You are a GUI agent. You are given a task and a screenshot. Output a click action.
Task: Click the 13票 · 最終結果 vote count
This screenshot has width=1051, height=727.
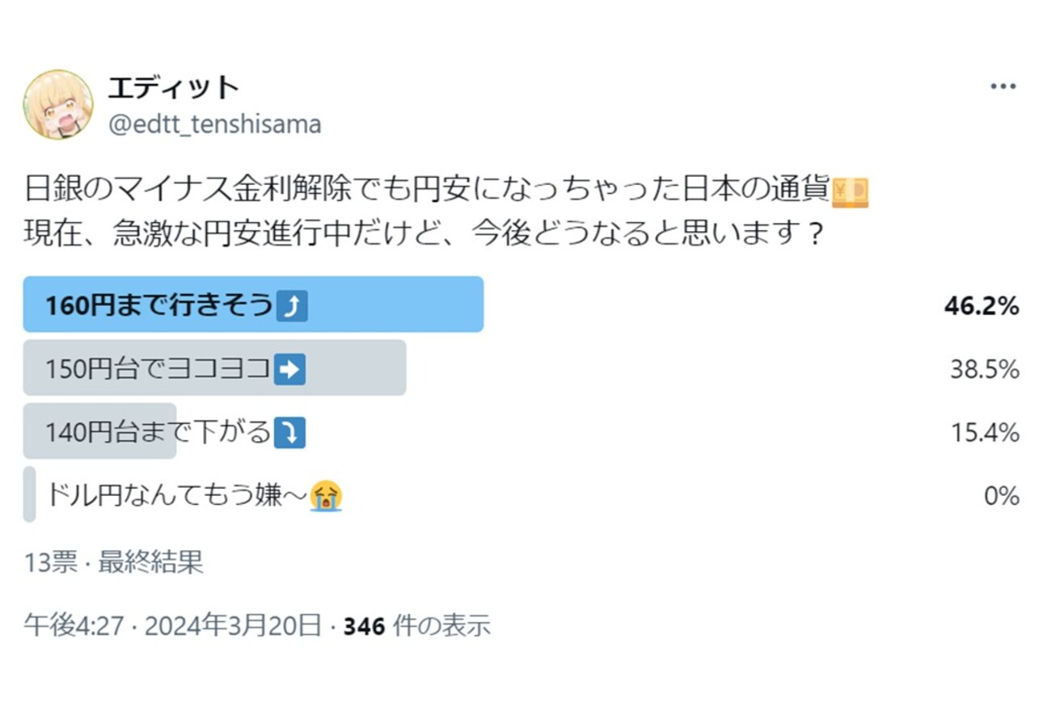click(113, 562)
